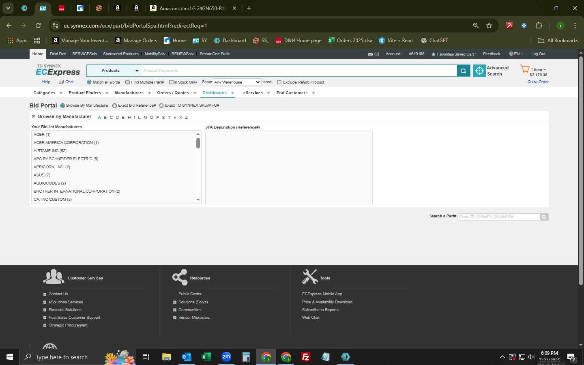Open Price & Availability Download link
The image size is (584, 365).
click(x=327, y=302)
